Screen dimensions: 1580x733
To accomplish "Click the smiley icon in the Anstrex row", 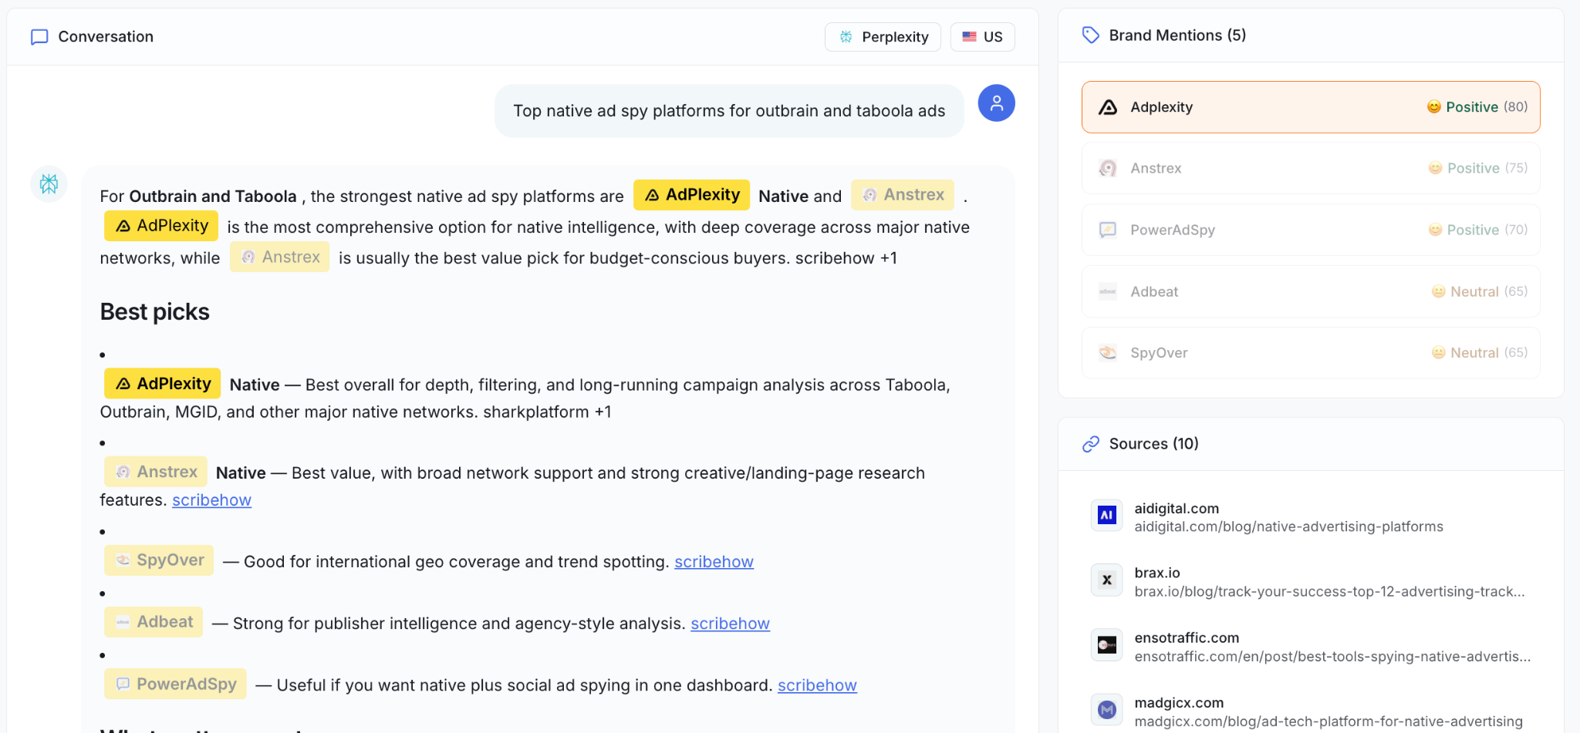I will tap(1436, 168).
